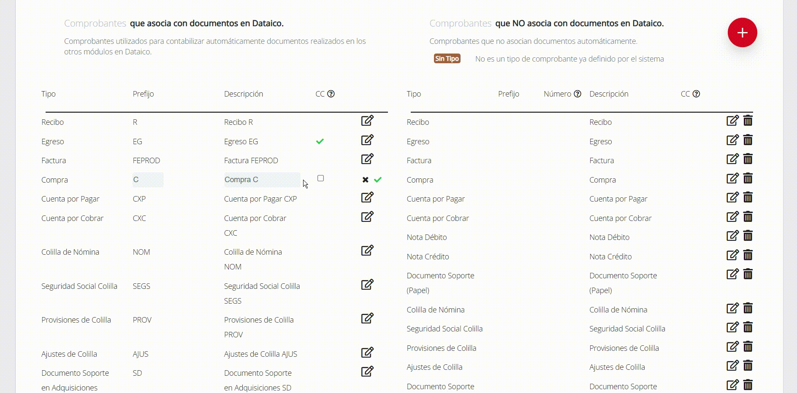Open edit for Factura FEPROD row
The height and width of the screenshot is (393, 797).
[x=367, y=159]
